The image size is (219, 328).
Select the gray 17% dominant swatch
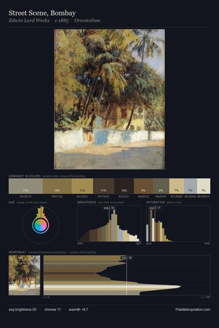pos(26,186)
